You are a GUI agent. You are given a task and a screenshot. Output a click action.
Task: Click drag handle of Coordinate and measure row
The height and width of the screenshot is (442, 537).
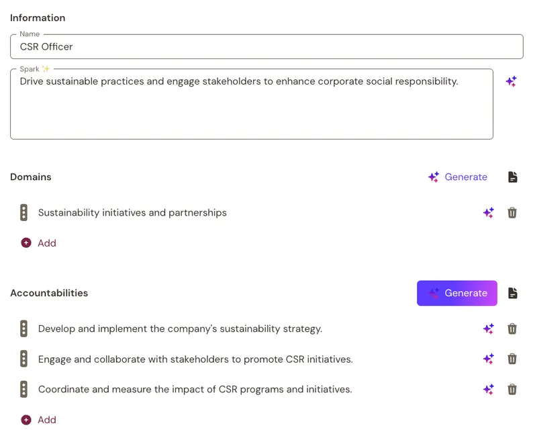(23, 390)
